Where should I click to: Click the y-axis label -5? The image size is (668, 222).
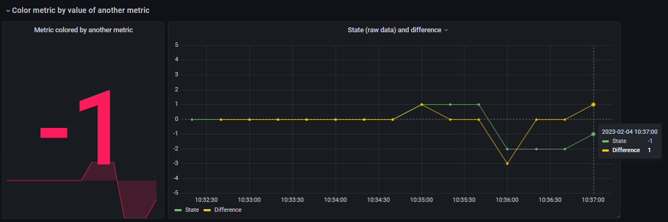176,193
